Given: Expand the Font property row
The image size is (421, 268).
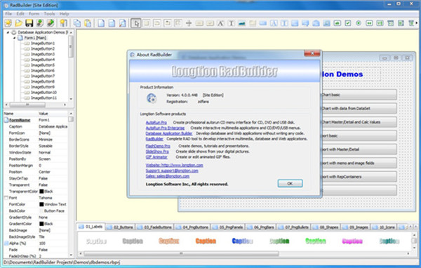Looking at the screenshot, I should pyautogui.click(x=6, y=198).
